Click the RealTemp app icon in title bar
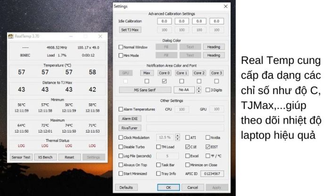This screenshot has height=196, width=330. (x=11, y=36)
